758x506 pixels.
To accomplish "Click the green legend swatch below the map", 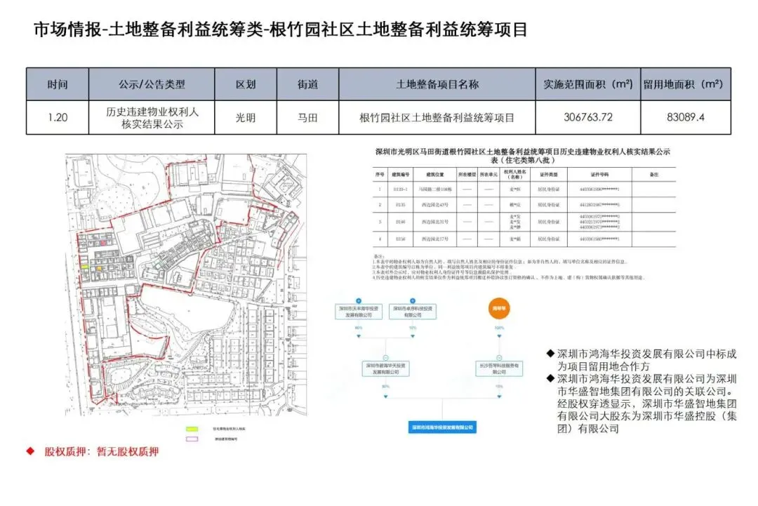I will 192,429.
